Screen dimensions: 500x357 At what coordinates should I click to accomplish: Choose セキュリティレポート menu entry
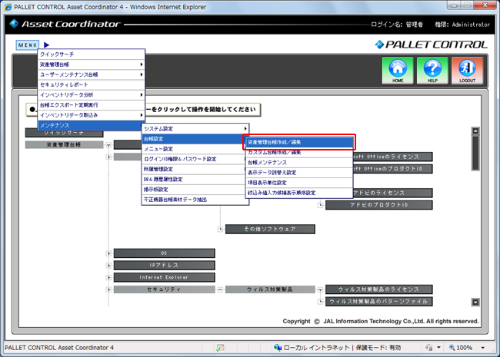92,84
